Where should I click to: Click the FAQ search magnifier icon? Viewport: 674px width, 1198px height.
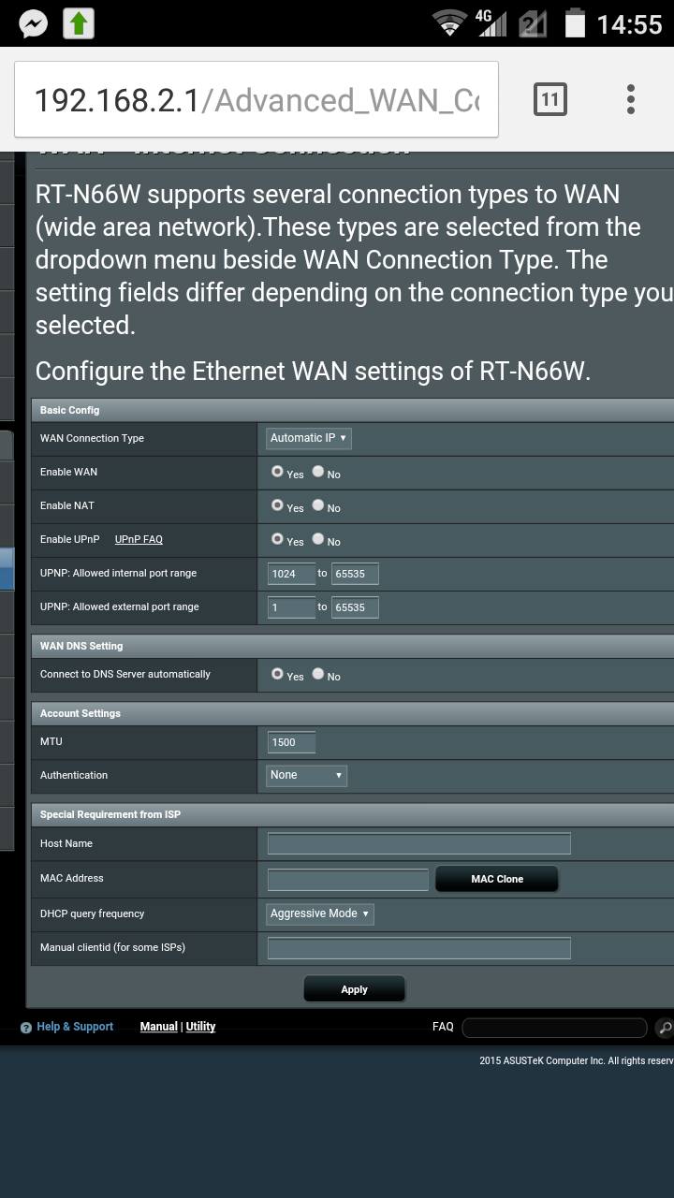[x=665, y=1028]
